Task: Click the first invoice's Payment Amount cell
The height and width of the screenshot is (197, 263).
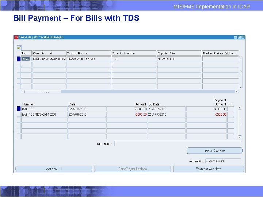Action: point(206,109)
